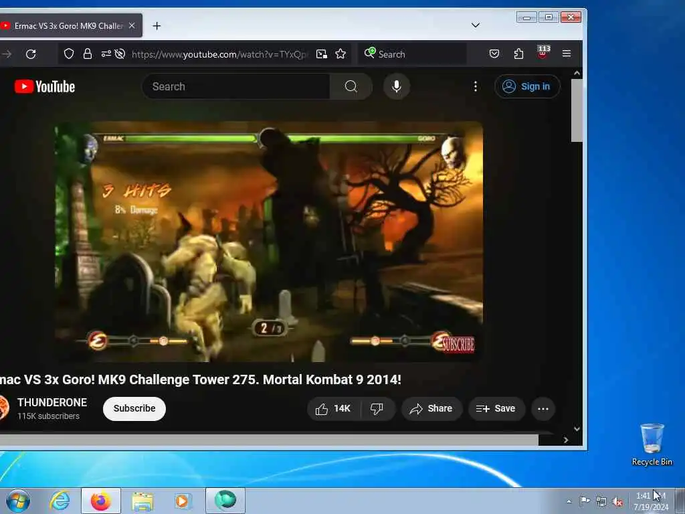Screen dimensions: 685x514
Task: Click the 115K subscribers text
Action: [48, 416]
